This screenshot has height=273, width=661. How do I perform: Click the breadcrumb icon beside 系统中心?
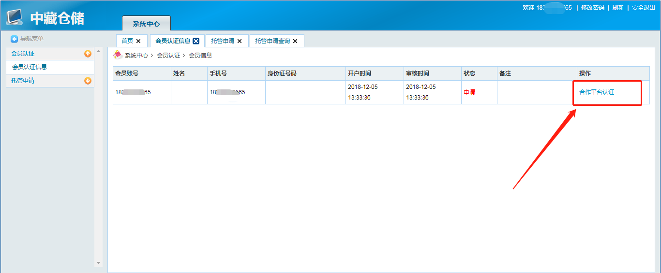point(117,55)
